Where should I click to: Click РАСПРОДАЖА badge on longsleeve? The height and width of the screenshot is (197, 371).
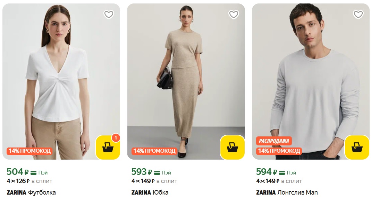tap(274, 141)
